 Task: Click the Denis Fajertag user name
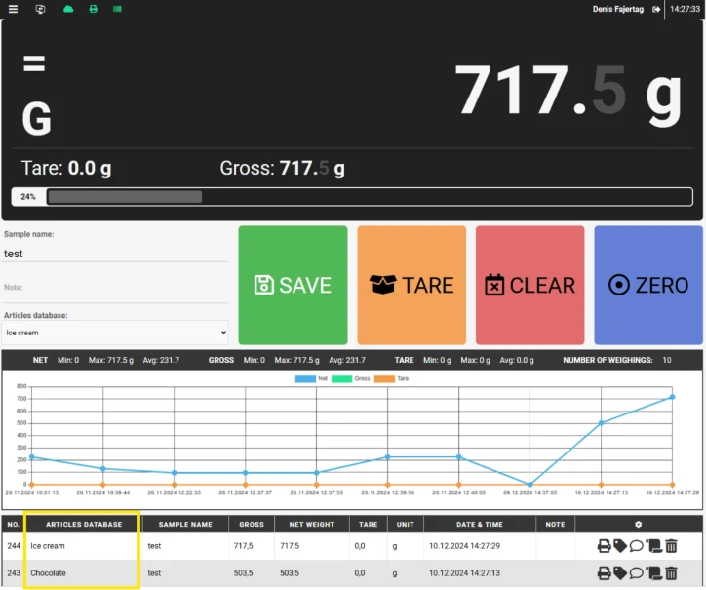tap(618, 9)
